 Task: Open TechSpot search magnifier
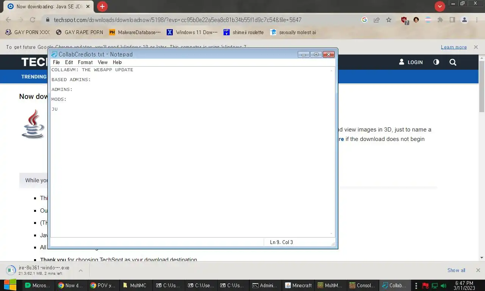tap(453, 62)
